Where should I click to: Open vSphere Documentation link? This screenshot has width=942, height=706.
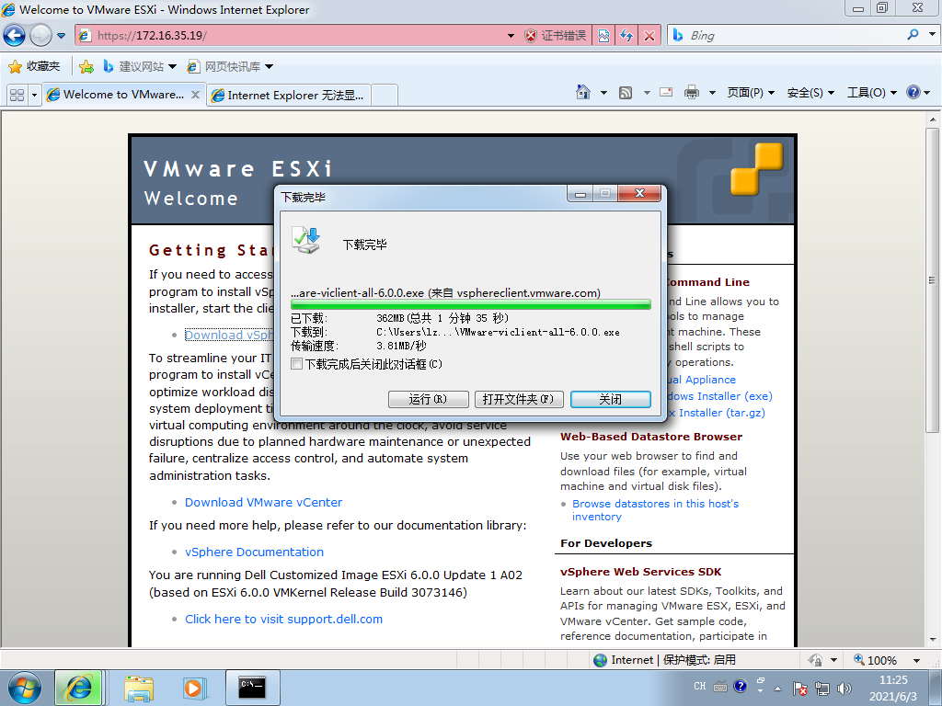254,552
